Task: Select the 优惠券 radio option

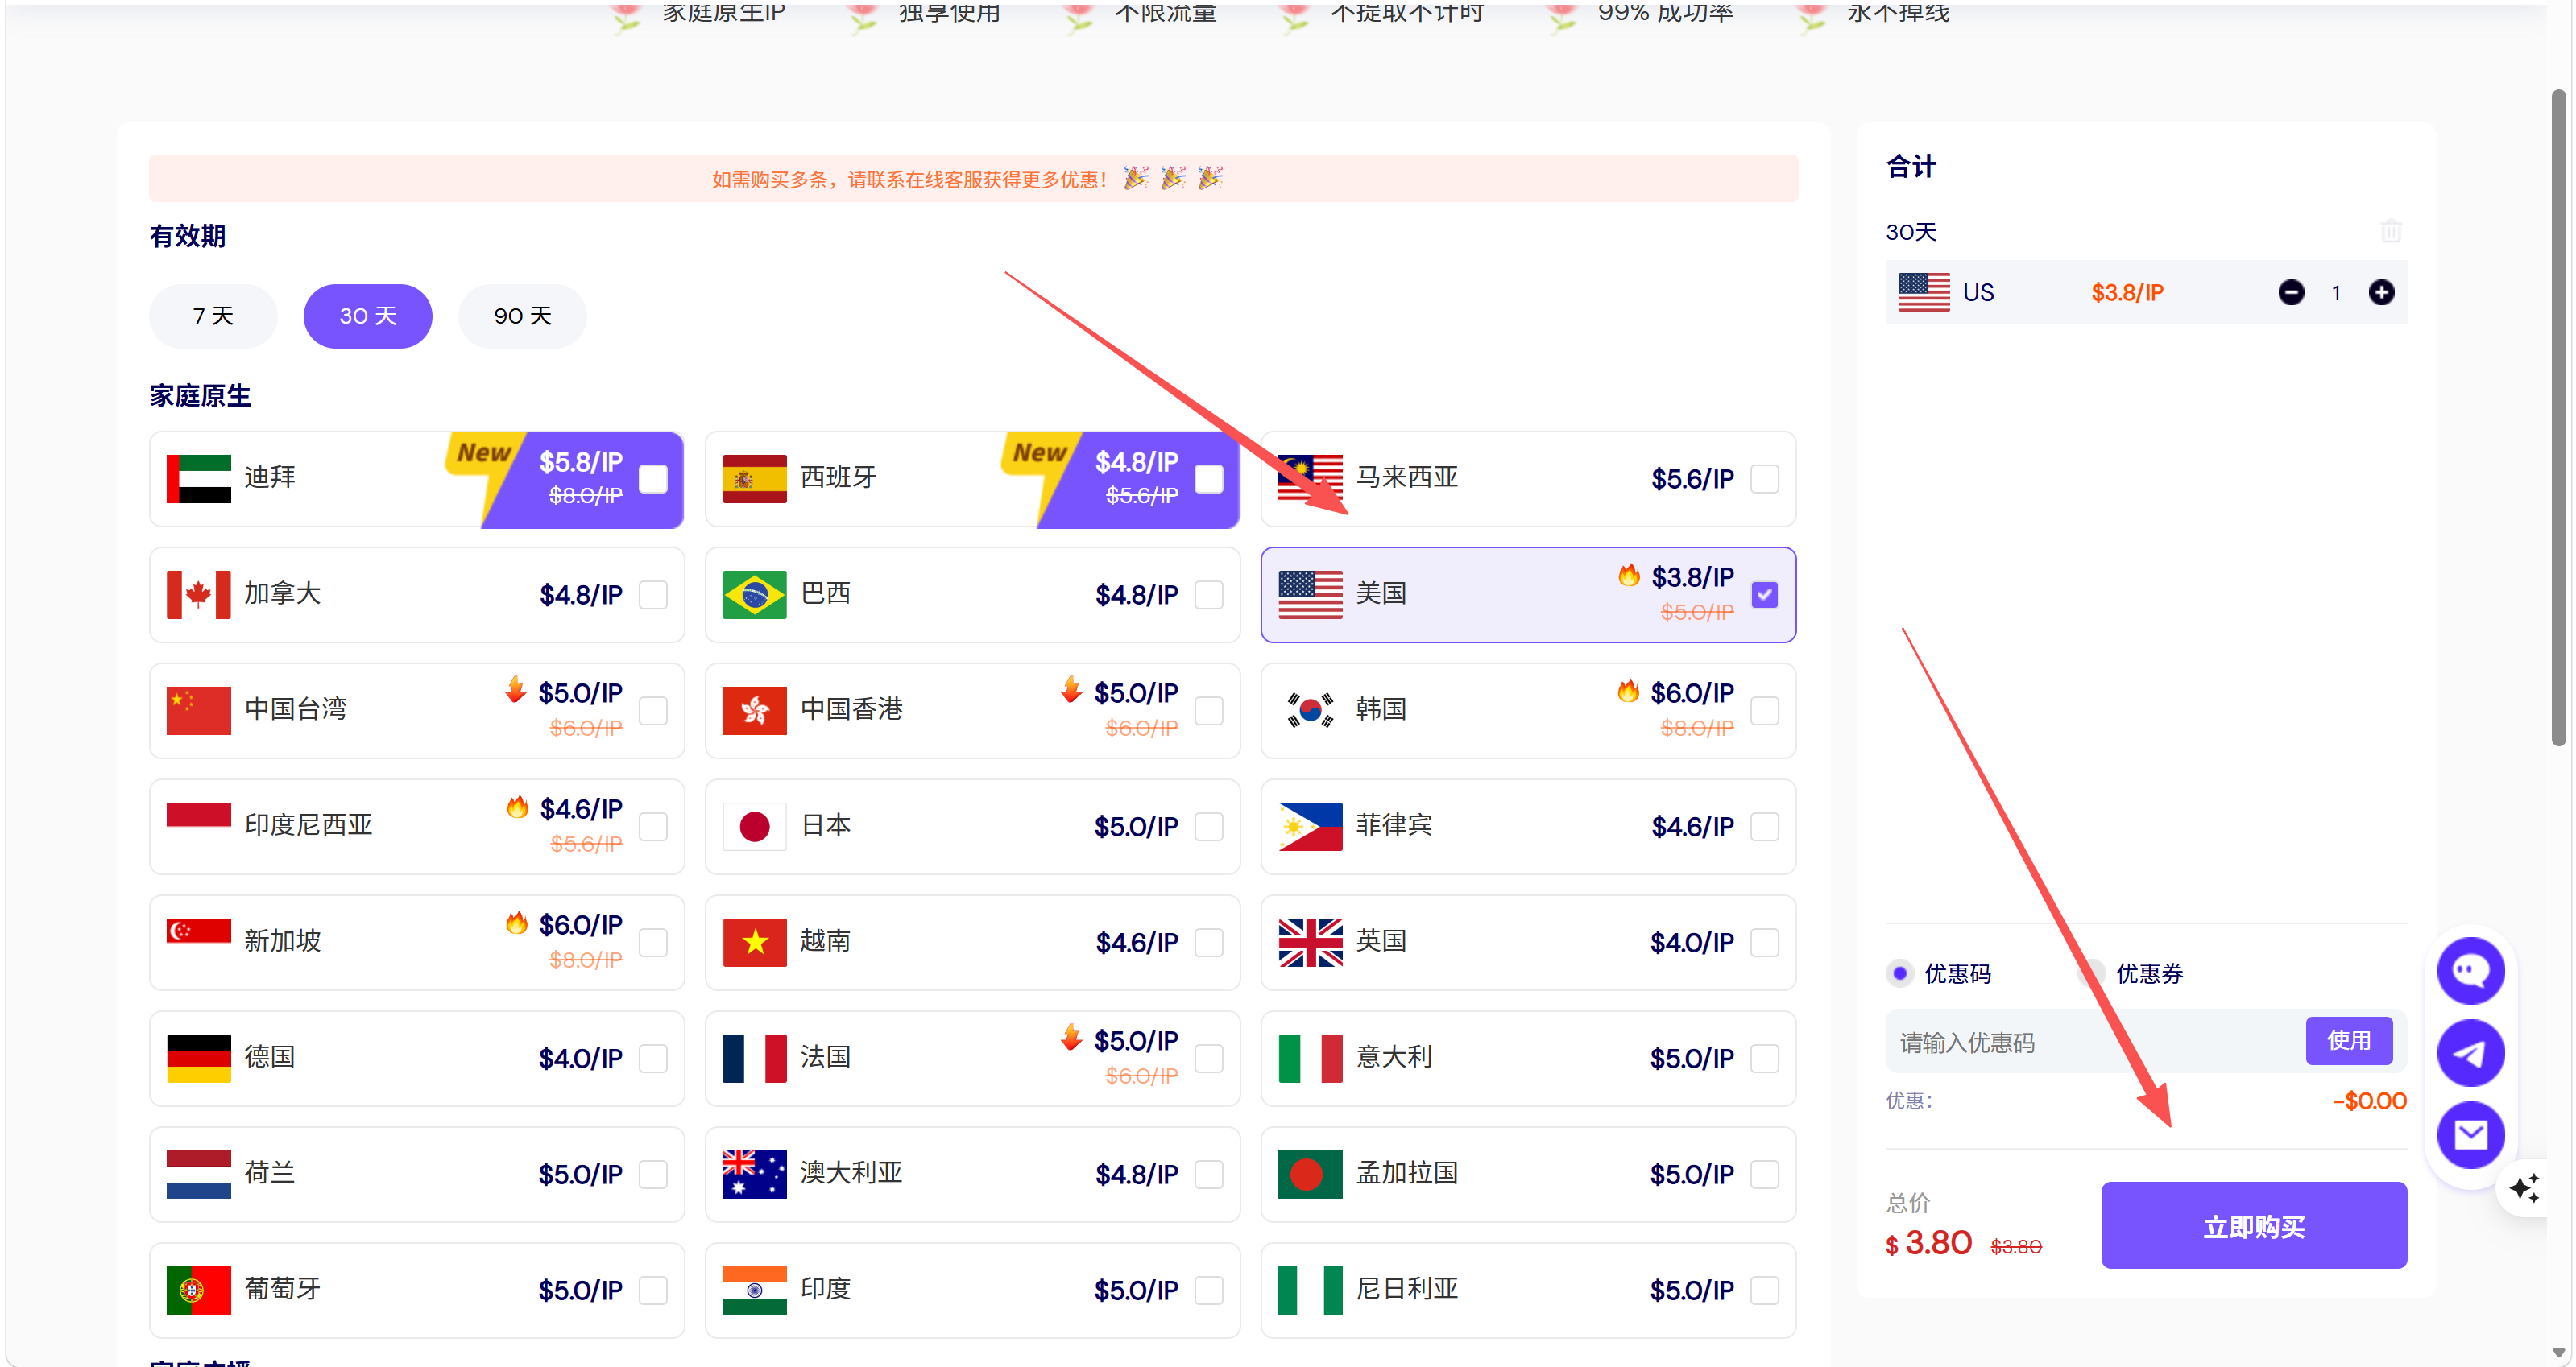Action: 2092,973
